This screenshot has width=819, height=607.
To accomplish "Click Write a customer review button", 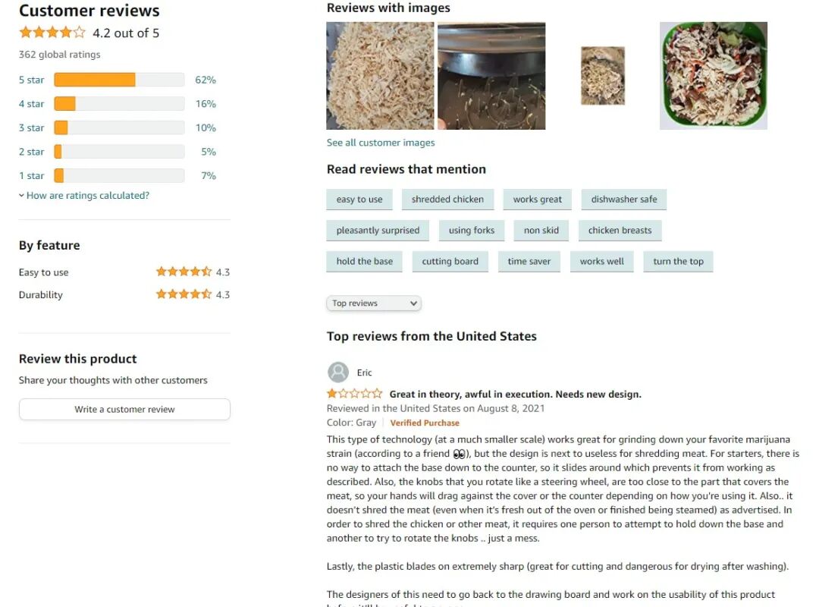I will pos(124,410).
